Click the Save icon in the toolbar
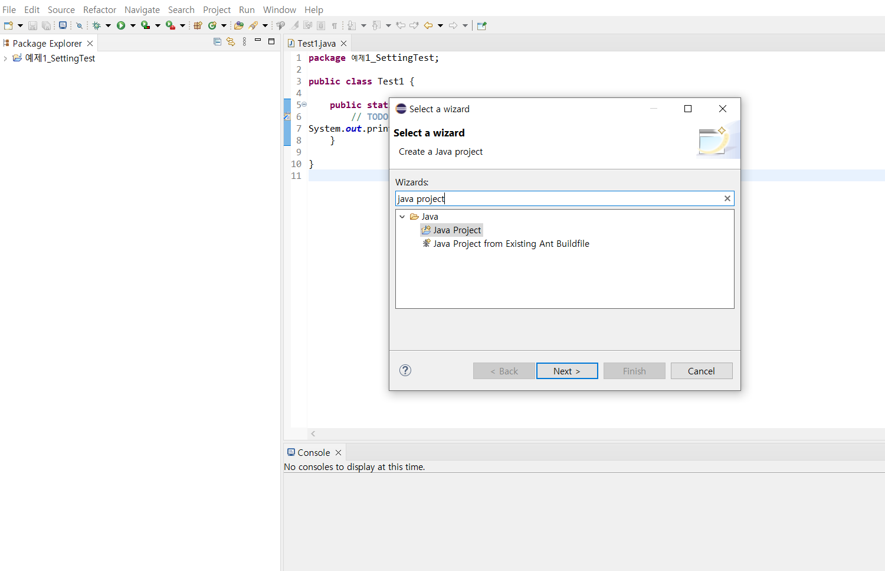The height and width of the screenshot is (571, 885). (32, 25)
